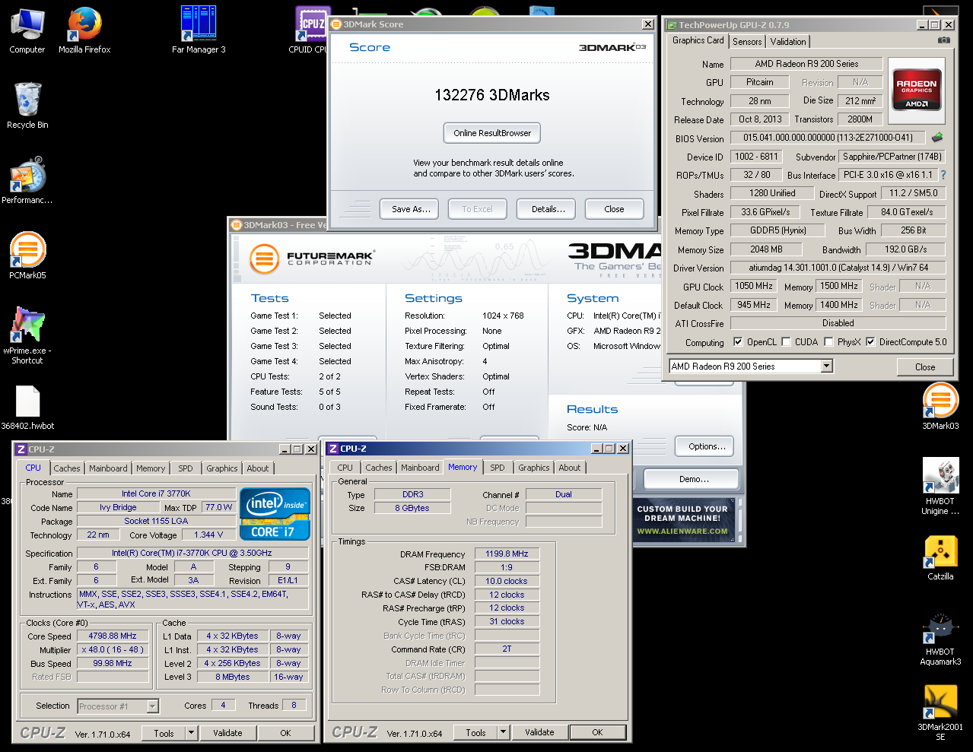
Task: Click Online ResultBrowser button
Action: [x=492, y=133]
